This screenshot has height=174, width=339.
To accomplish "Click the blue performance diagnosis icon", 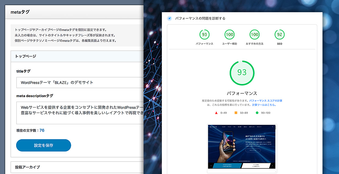I will 169,18.
